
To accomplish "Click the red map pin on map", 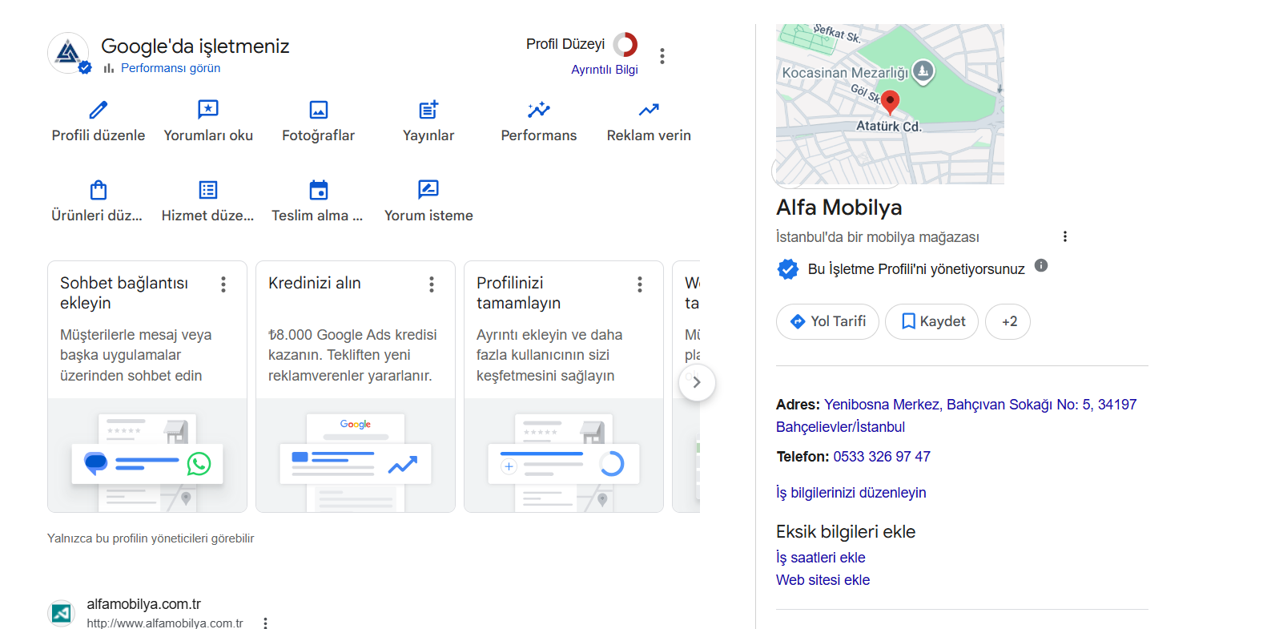I will coord(890,102).
